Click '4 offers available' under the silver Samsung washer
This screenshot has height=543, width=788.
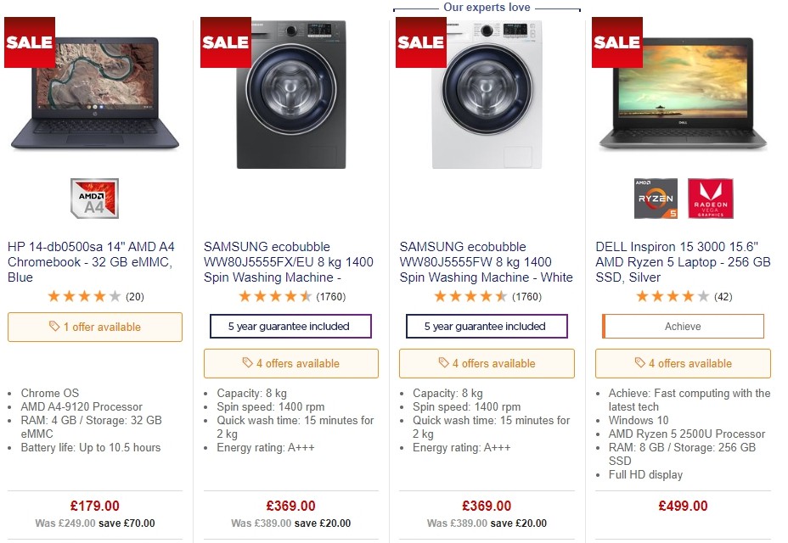(290, 363)
